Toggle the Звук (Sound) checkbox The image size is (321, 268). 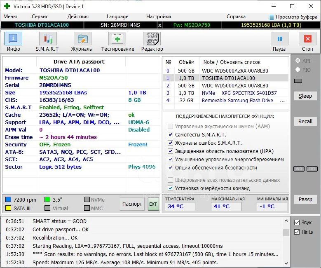pyautogui.click(x=297, y=223)
